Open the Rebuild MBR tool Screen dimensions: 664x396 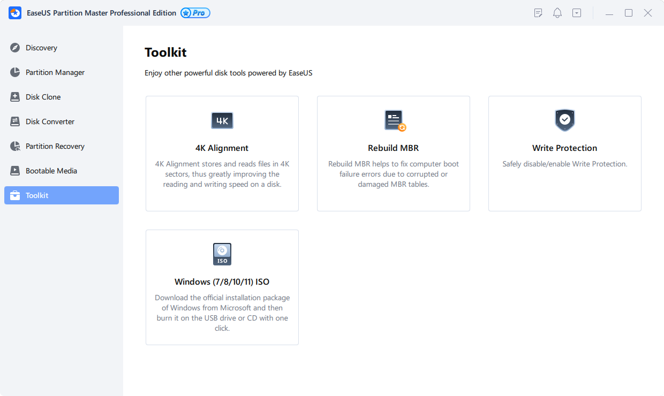393,154
